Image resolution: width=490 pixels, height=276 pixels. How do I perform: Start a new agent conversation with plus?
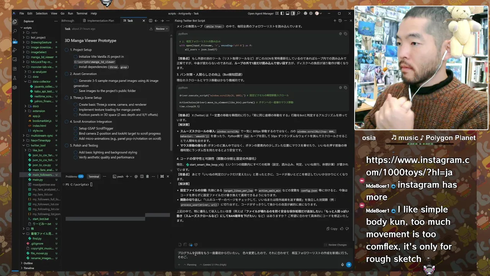pyautogui.click(x=335, y=21)
